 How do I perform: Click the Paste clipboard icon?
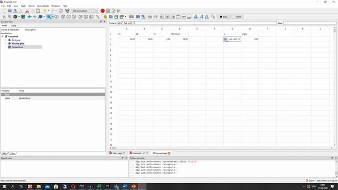point(38,11)
